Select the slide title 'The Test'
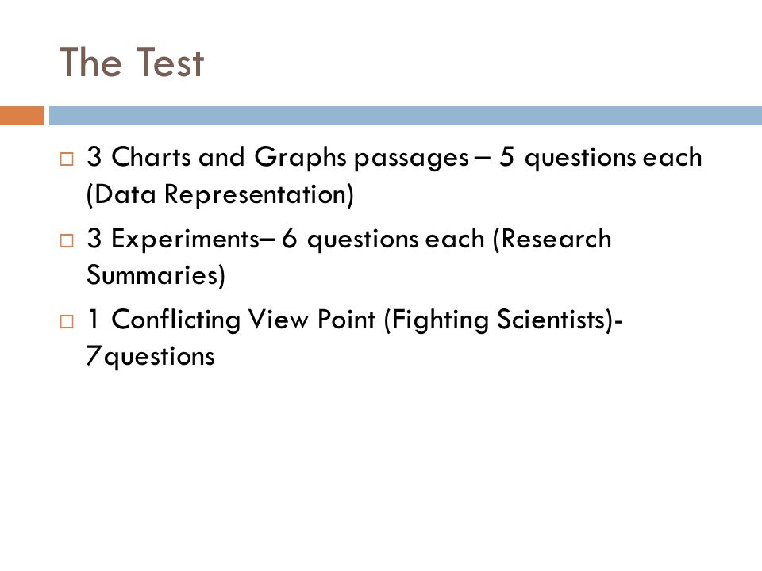 tap(132, 62)
